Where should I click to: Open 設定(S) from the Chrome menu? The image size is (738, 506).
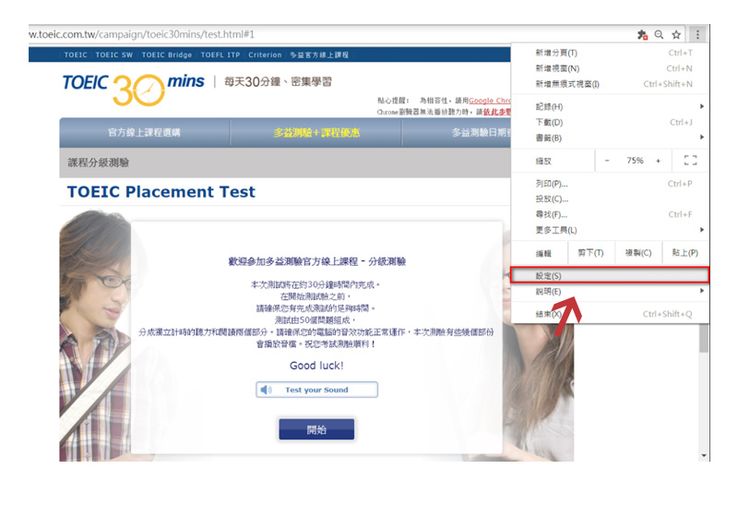pyautogui.click(x=610, y=275)
